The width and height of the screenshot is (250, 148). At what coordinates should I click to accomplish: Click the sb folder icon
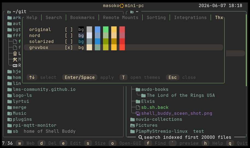tap(10, 131)
